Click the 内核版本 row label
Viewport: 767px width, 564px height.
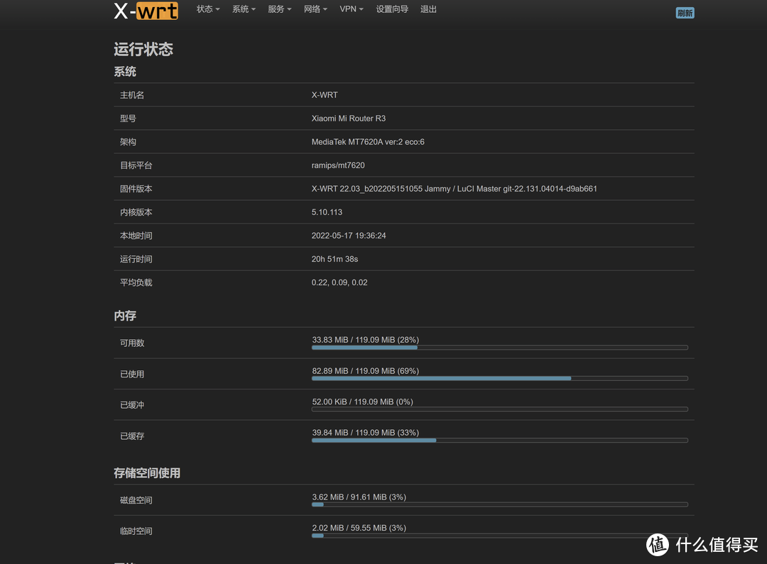(136, 212)
